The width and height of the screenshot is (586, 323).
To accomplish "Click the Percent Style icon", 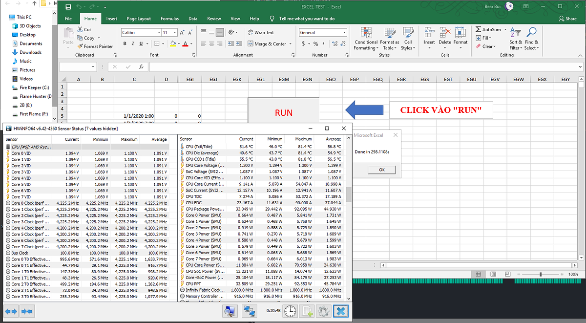I will click(x=315, y=43).
